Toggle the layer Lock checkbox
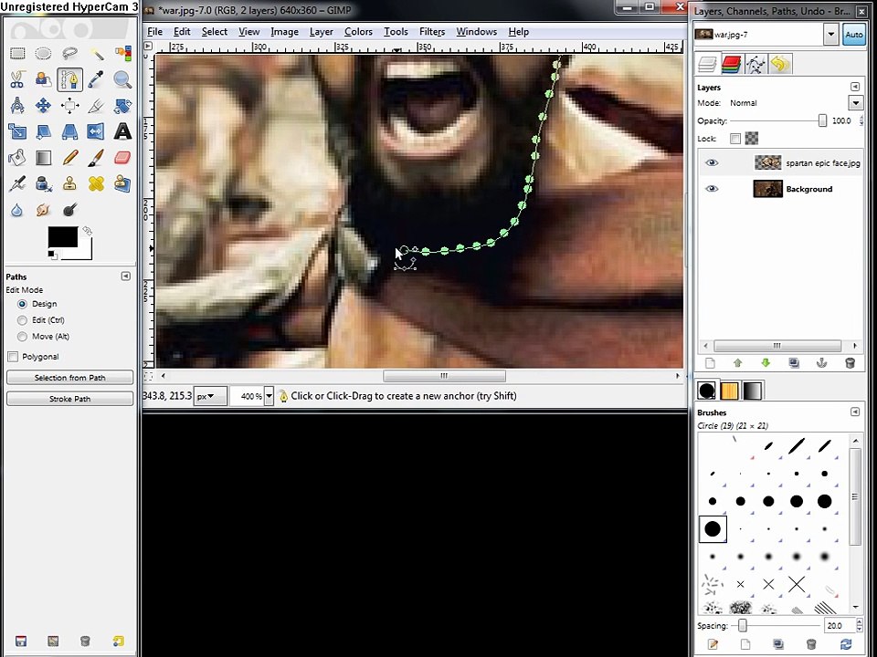 [735, 139]
